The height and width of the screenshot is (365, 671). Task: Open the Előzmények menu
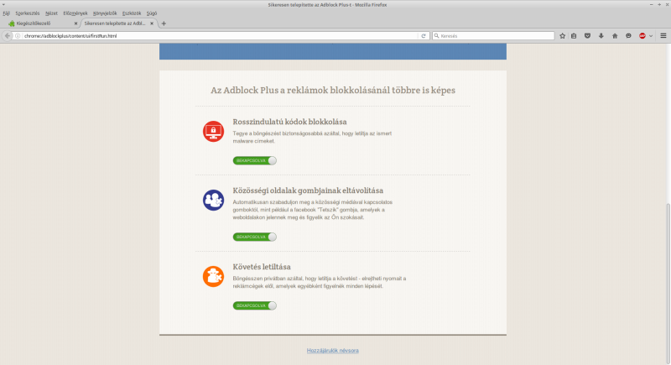click(75, 13)
